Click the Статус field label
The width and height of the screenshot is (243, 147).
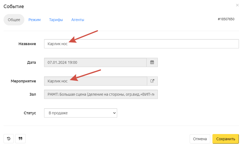[30, 113]
